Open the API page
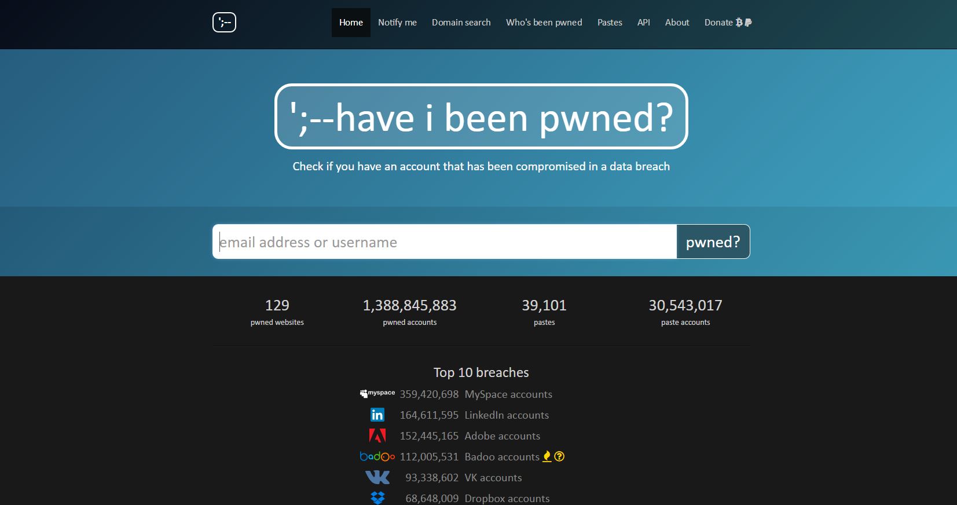Image resolution: width=957 pixels, height=505 pixels. (x=644, y=23)
